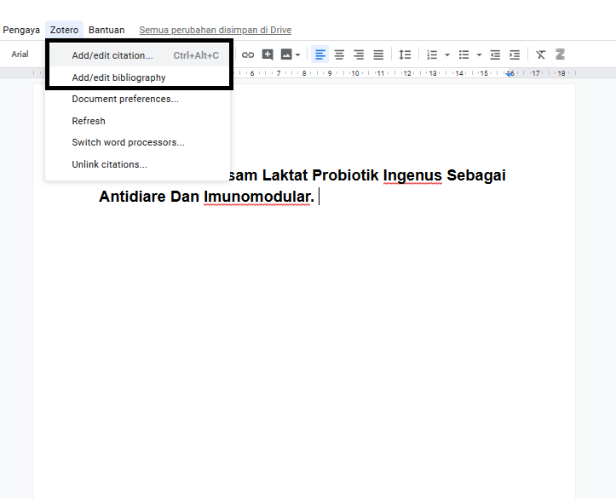The image size is (616, 498).
Task: Clear formatting from selected text
Action: coord(540,54)
